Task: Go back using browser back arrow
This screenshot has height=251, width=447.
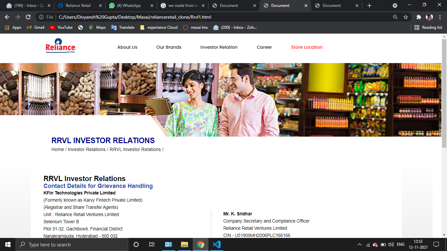Action: [7, 17]
